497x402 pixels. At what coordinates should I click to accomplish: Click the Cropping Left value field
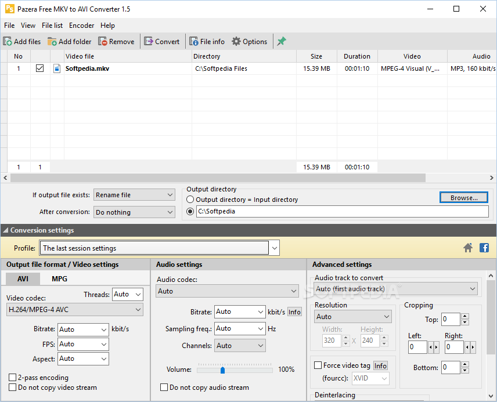point(418,347)
